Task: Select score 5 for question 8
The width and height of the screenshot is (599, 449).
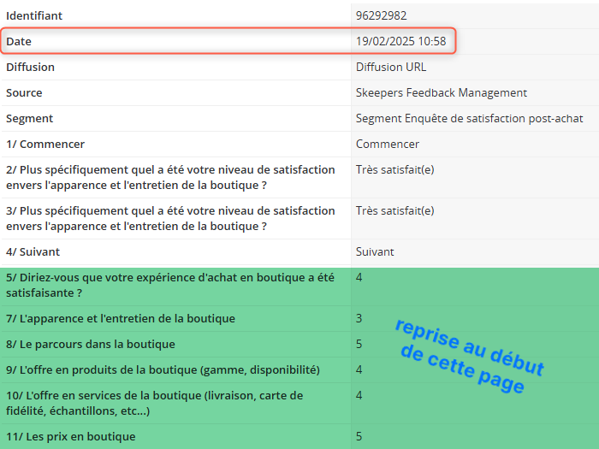Action: pos(359,345)
